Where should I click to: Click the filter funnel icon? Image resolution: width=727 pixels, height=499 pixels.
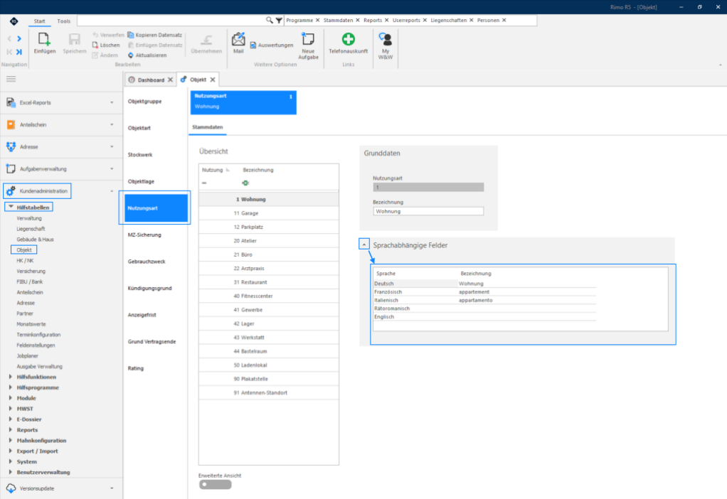pyautogui.click(x=279, y=20)
